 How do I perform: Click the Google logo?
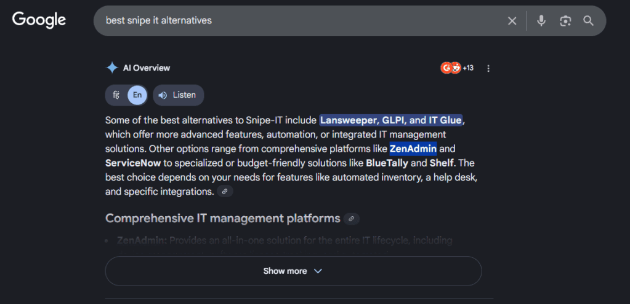click(x=39, y=20)
